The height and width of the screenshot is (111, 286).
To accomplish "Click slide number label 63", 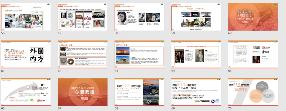I will click(116, 71).
